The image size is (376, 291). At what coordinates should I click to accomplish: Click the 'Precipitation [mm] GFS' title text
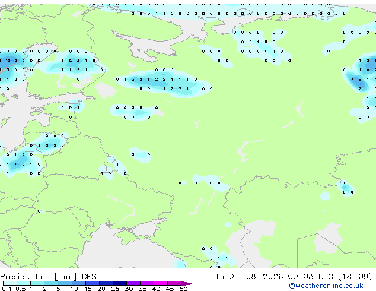pyautogui.click(x=48, y=277)
